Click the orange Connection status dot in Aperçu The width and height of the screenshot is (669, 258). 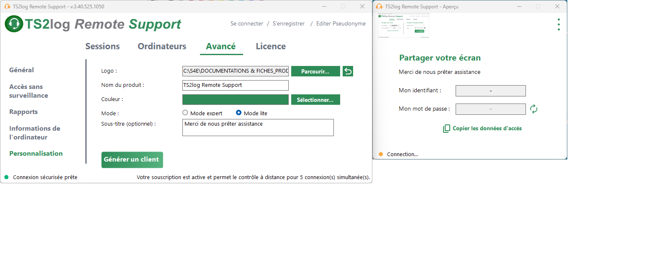[381, 154]
